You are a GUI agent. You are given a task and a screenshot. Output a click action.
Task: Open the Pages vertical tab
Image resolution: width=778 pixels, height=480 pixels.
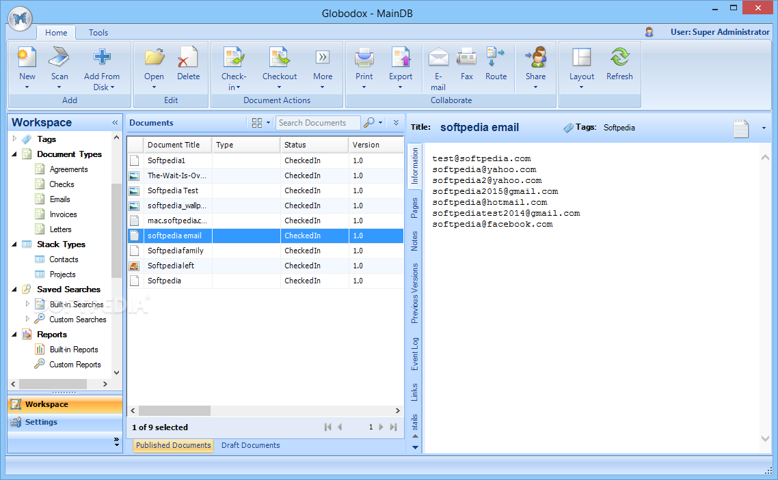coord(414,208)
